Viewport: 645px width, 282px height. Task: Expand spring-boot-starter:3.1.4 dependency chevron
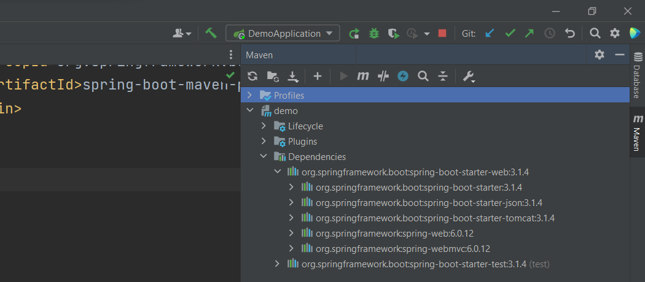[x=291, y=187]
